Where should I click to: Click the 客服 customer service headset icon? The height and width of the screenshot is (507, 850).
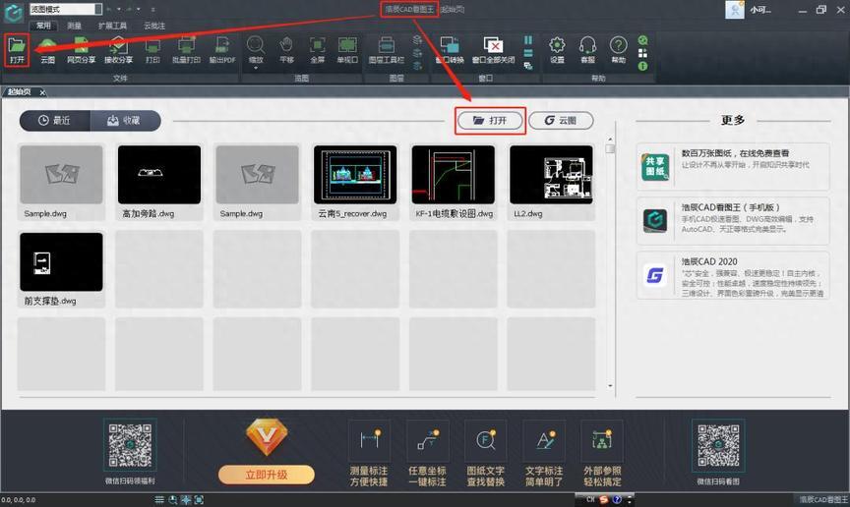(x=587, y=50)
